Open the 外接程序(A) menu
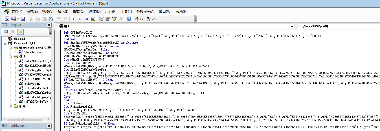 (x=145, y=12)
